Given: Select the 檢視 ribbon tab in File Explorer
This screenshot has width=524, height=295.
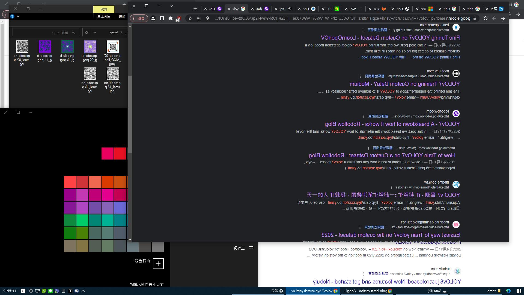Looking at the screenshot, I should [x=122, y=16].
